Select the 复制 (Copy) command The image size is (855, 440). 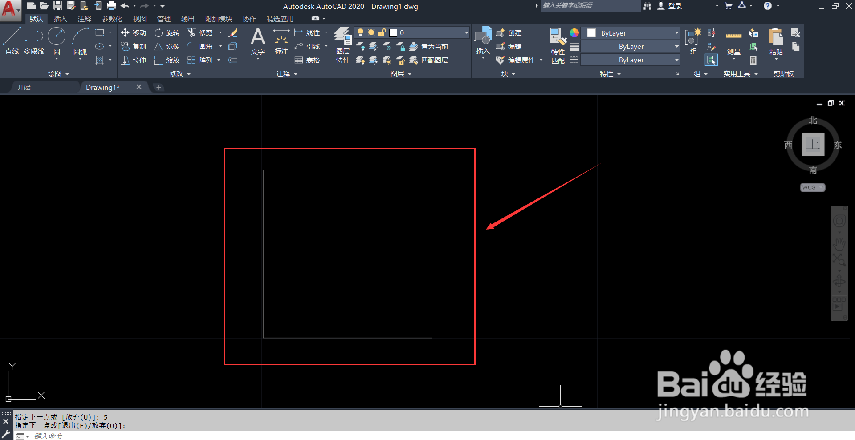pyautogui.click(x=133, y=46)
